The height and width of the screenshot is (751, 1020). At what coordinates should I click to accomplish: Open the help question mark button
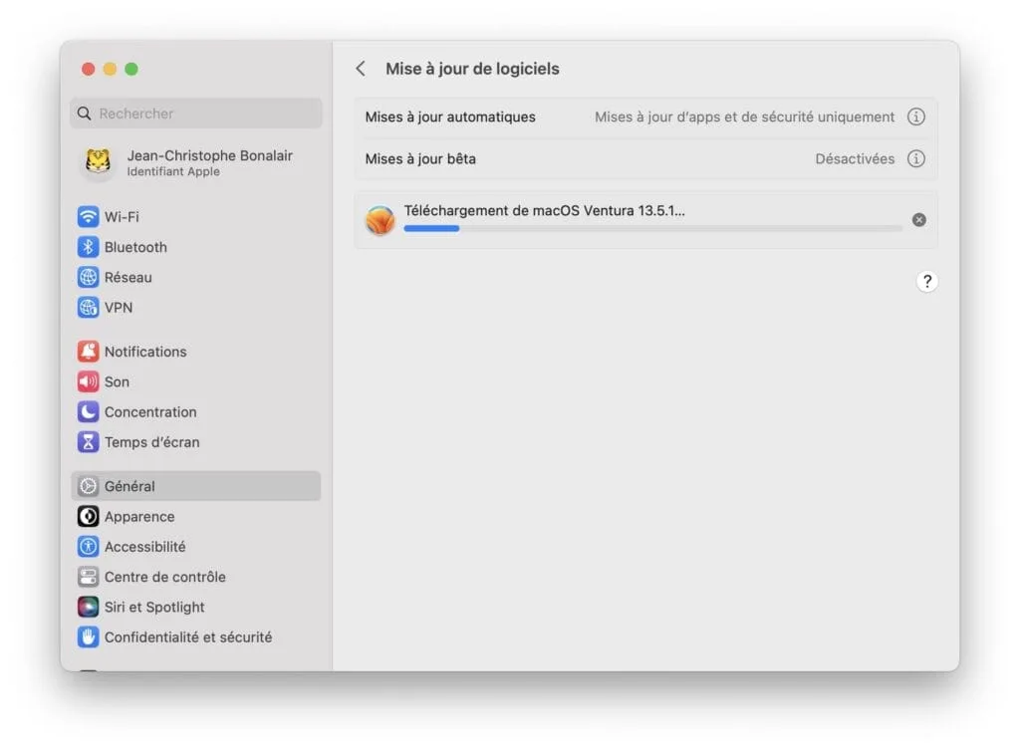click(926, 281)
